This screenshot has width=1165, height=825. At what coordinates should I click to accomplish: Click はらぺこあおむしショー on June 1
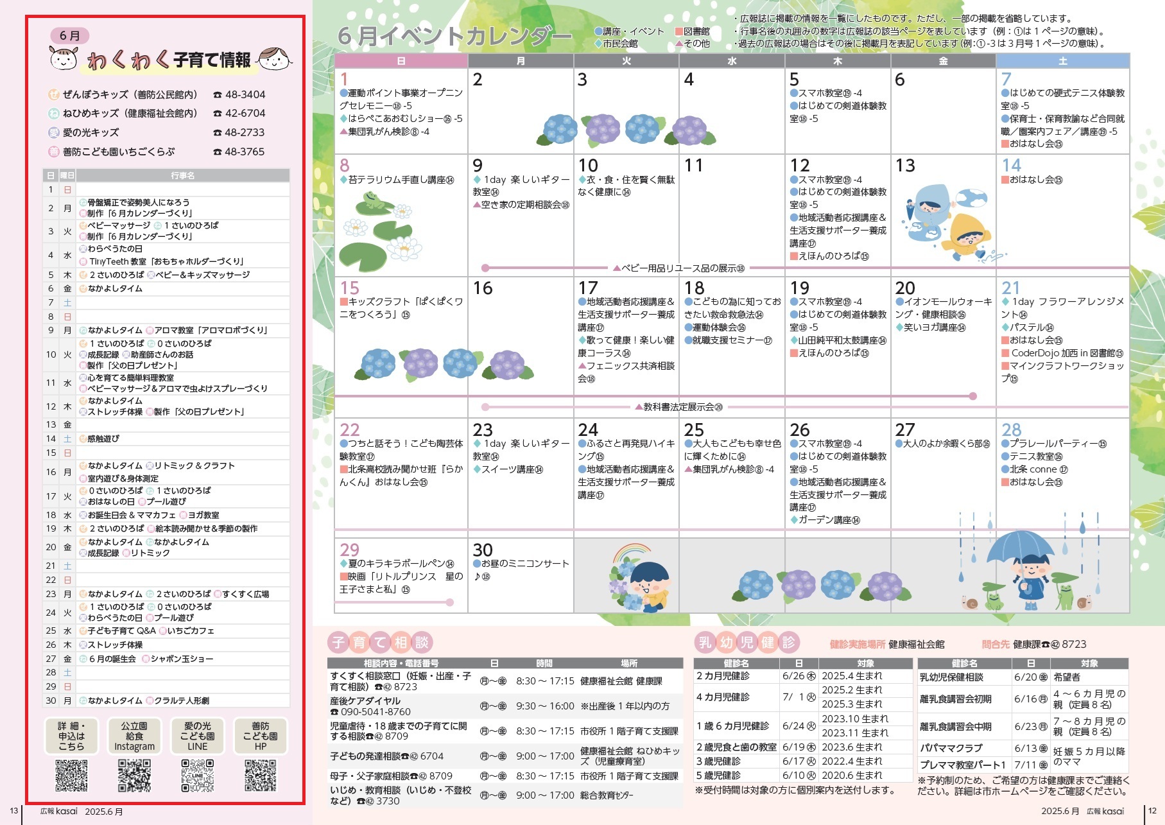[x=401, y=119]
